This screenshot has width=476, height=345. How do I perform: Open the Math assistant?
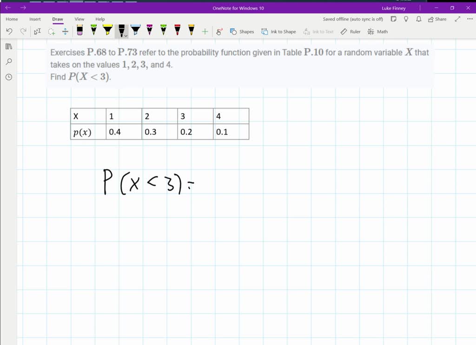coord(378,32)
